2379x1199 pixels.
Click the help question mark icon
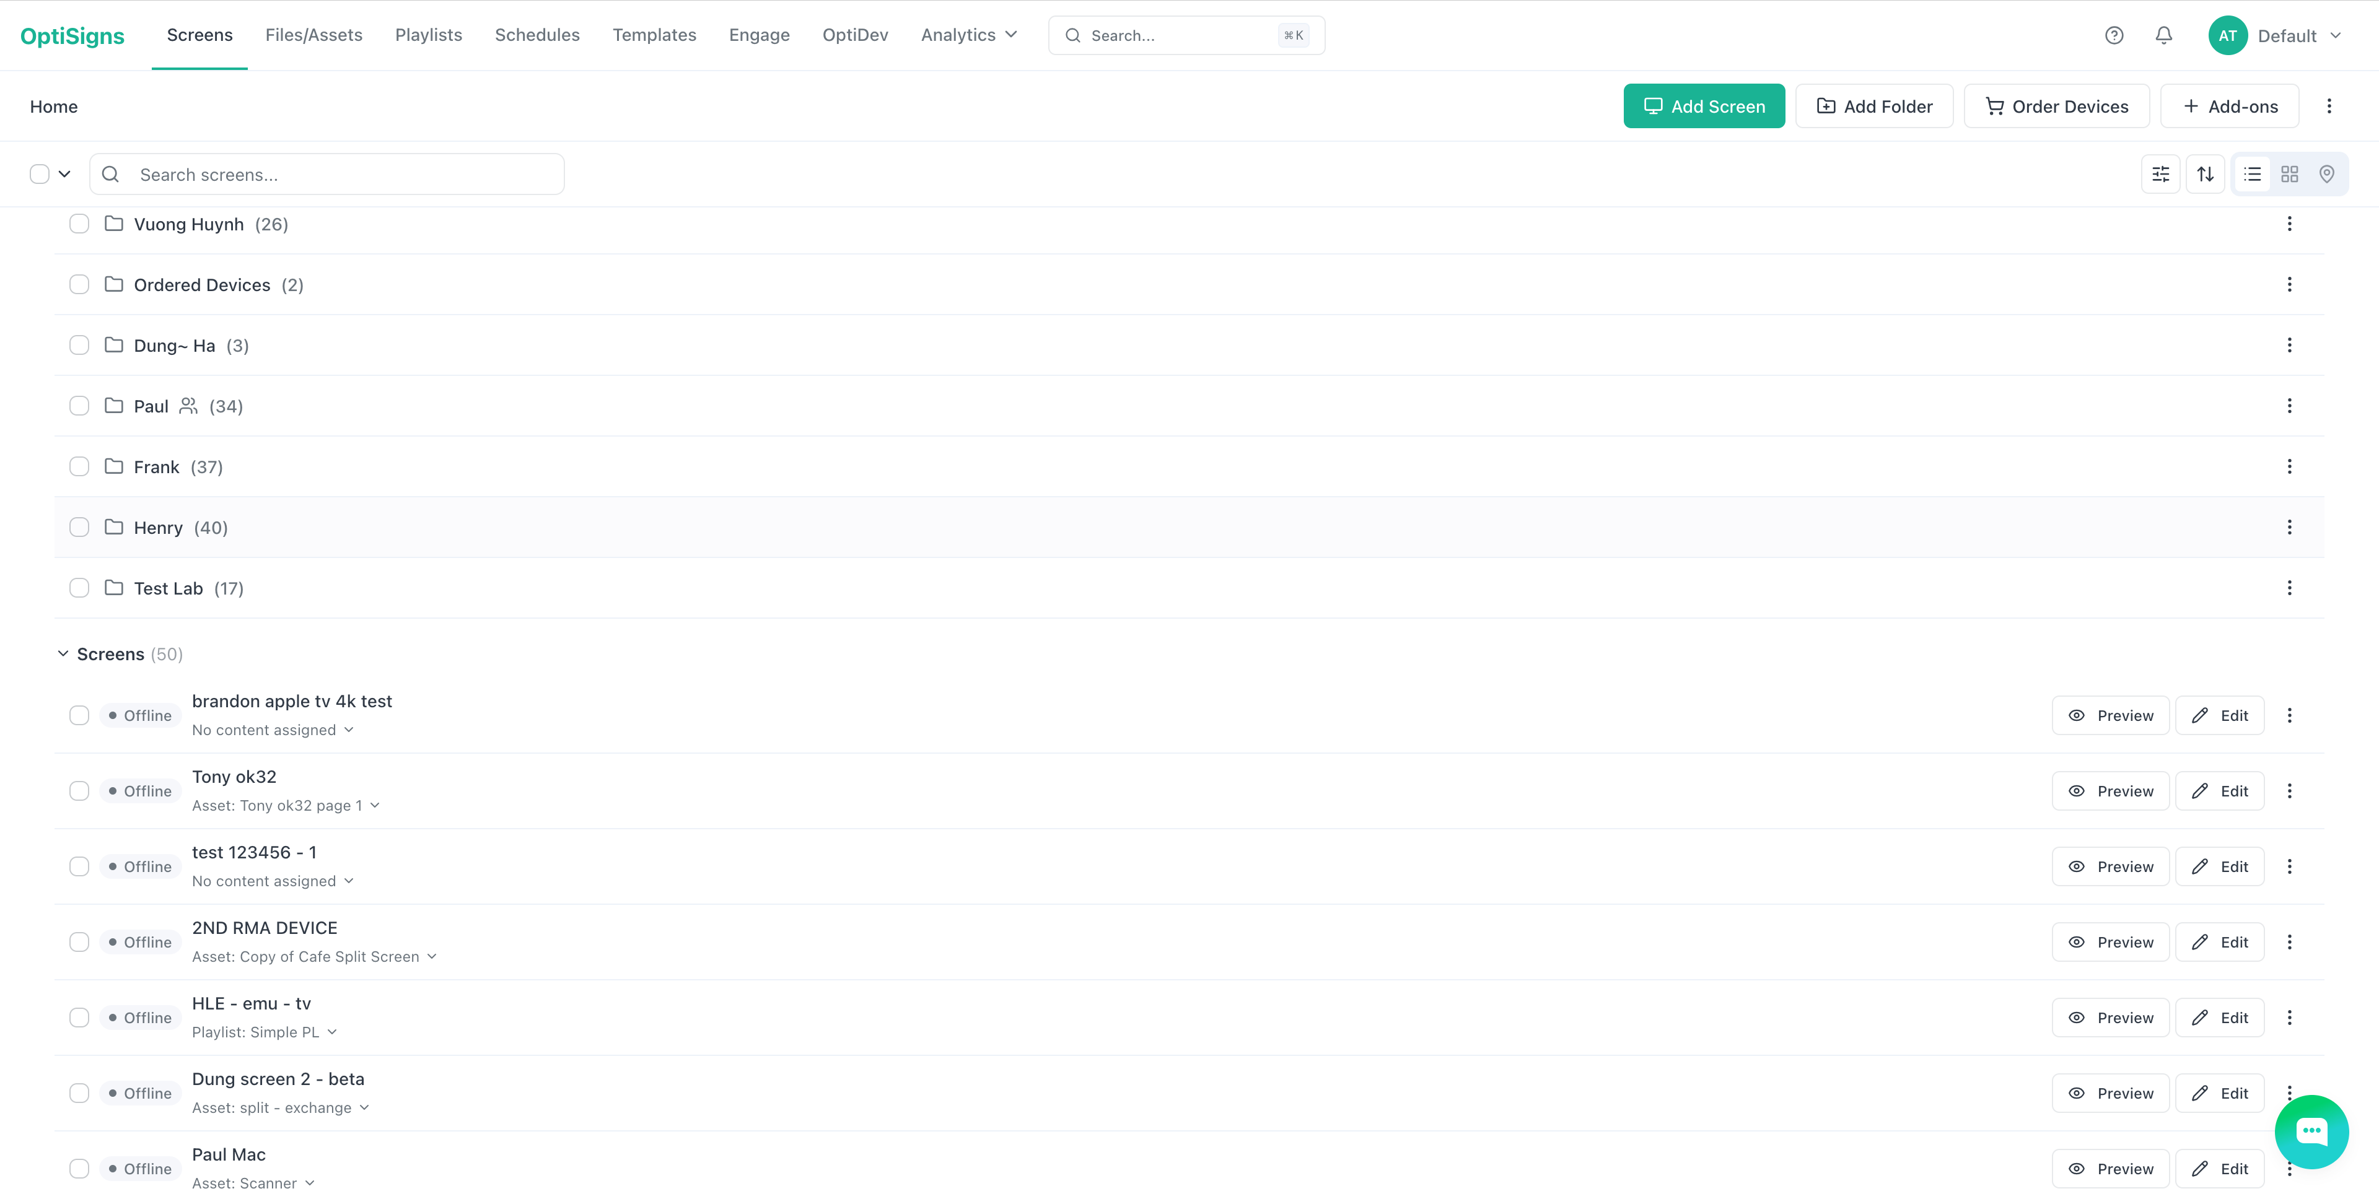(2114, 34)
